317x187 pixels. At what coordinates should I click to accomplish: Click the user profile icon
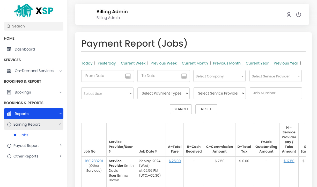click(x=289, y=15)
